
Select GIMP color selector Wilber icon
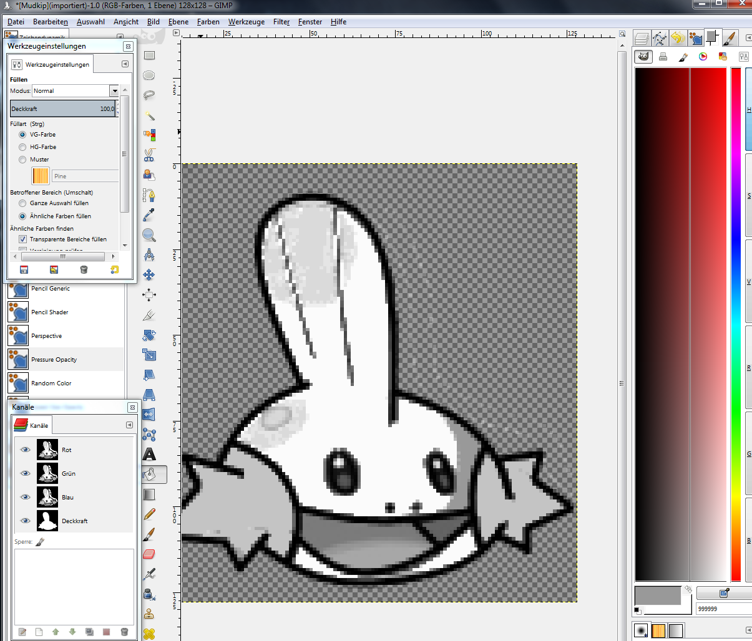pyautogui.click(x=643, y=57)
